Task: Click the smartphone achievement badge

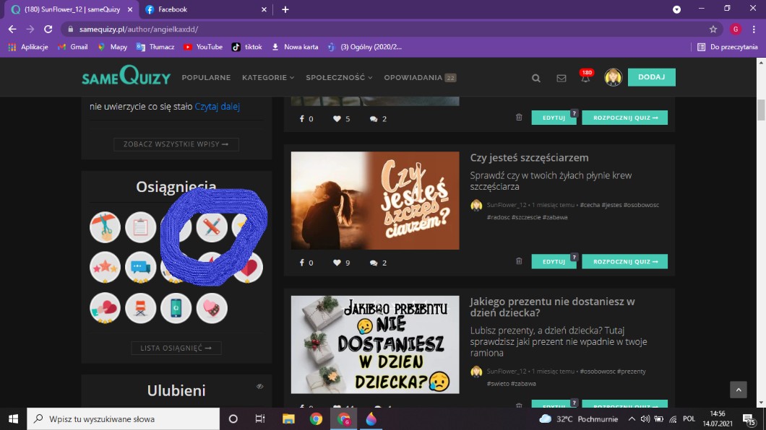Action: 176,308
